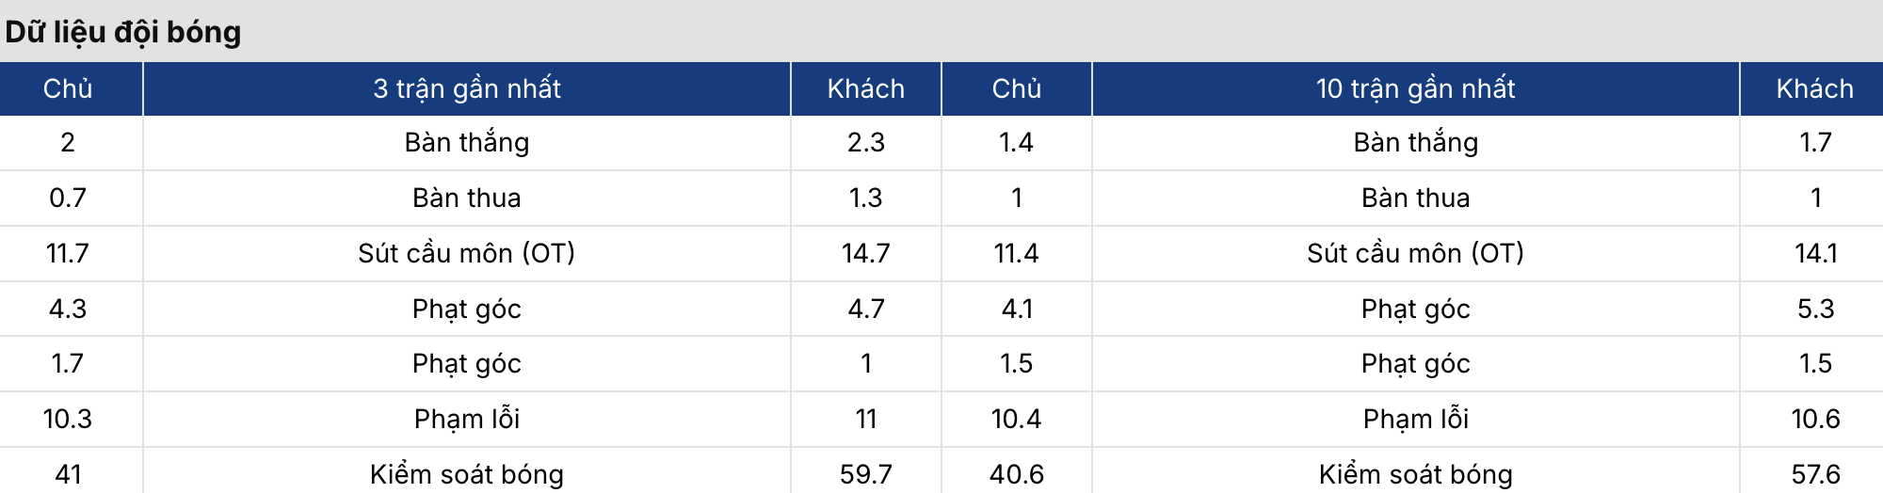Select the 14.7 shots value
1883x493 pixels.
(865, 253)
